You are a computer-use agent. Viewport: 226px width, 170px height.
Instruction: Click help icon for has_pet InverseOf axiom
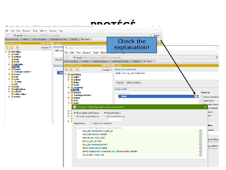coord(201,131)
